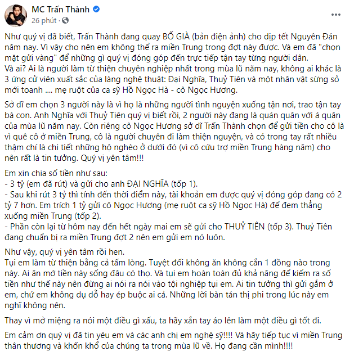354x356 pixels.
Task: Click the paragraph starting "Em cảm ơn quý vị"
Action: click(x=169, y=335)
